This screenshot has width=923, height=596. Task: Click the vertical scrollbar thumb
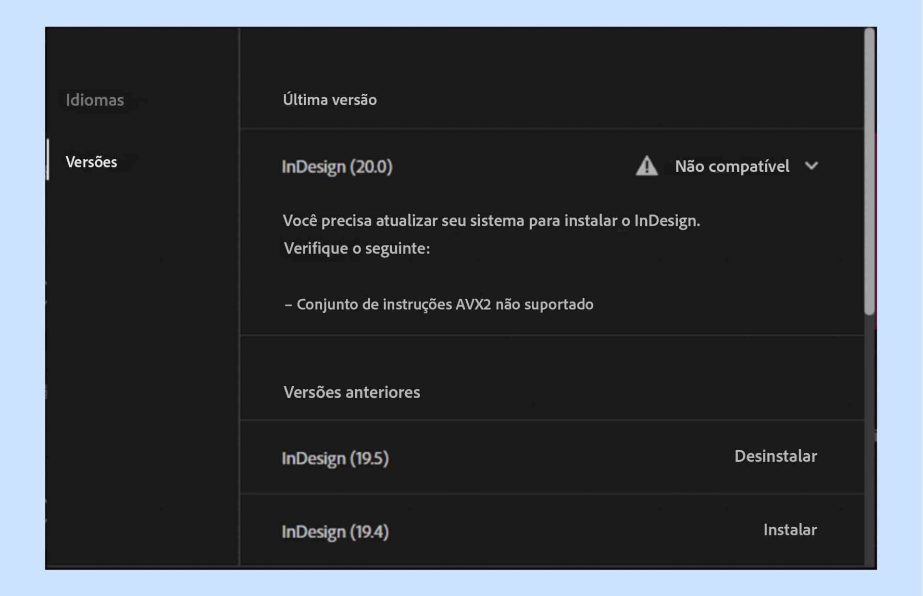[869, 171]
